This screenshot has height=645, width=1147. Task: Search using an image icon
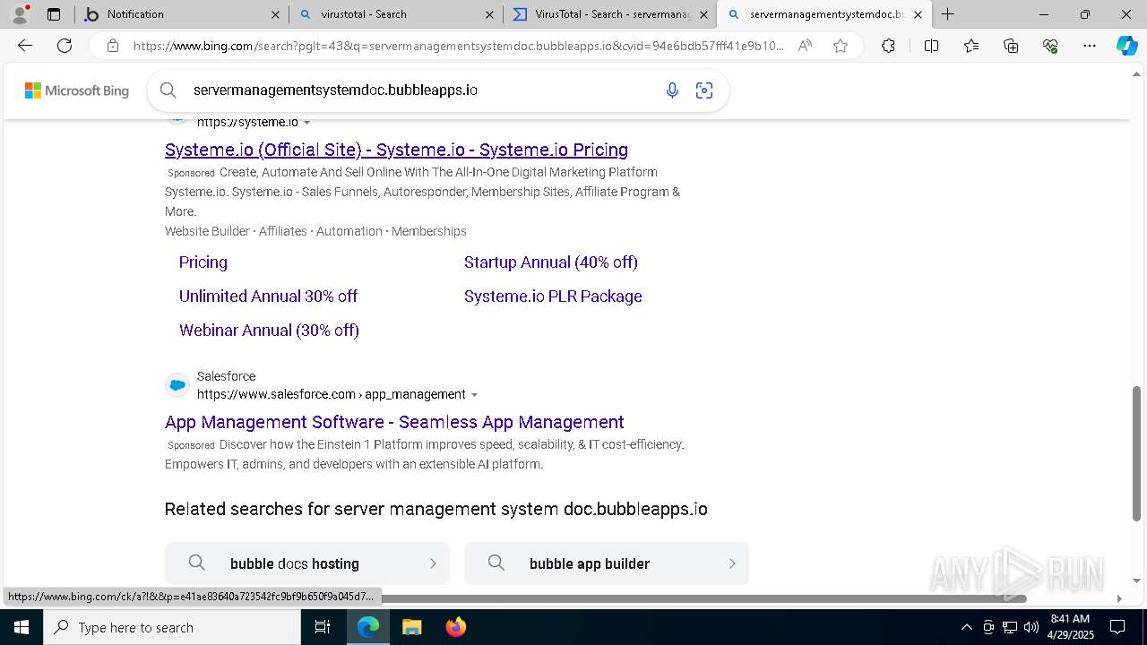point(704,90)
